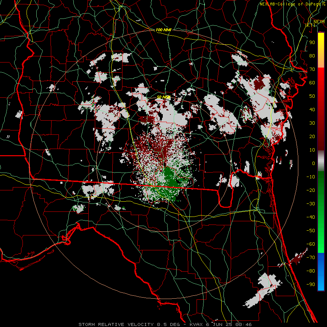Select the -10 value on velocity scale
The image size is (327, 327).
[311, 177]
